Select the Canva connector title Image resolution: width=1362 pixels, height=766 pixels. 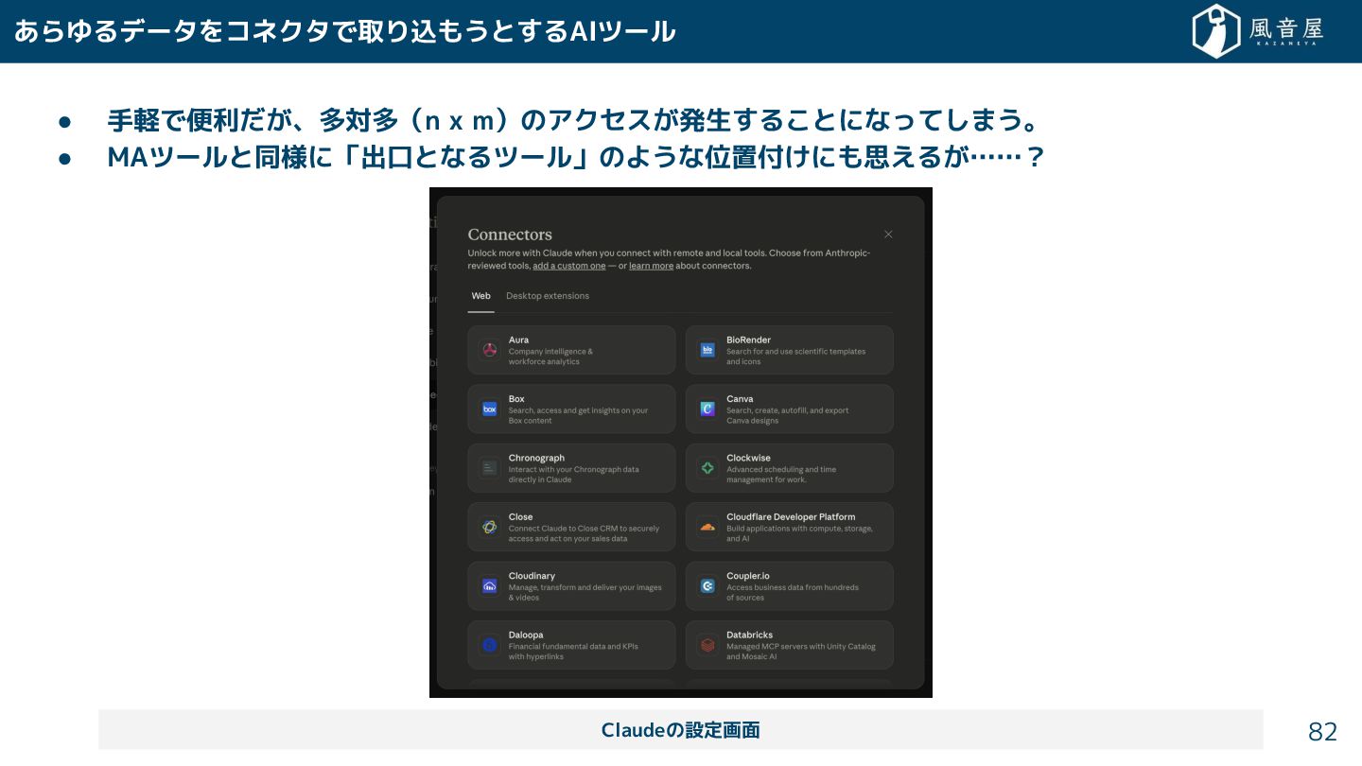(x=740, y=399)
